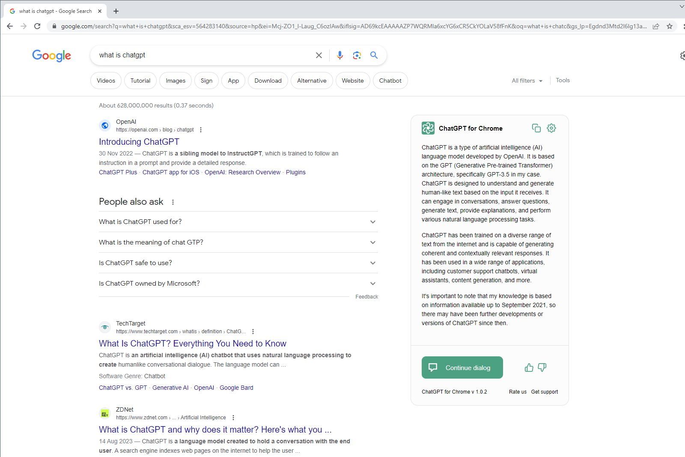Select the Website filter chip
685x457 pixels.
353,81
